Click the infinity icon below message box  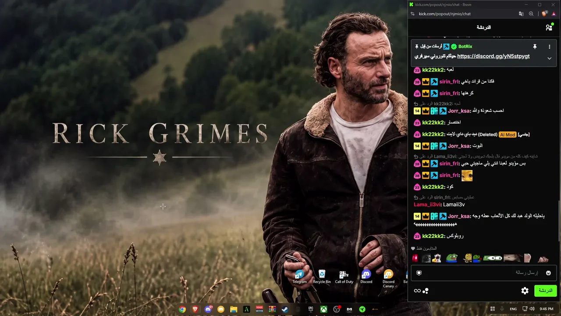tap(417, 291)
